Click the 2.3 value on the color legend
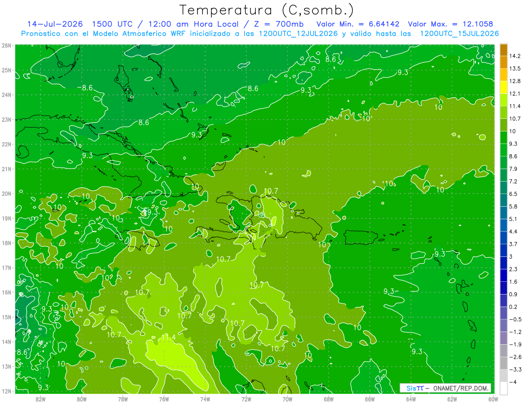The height and width of the screenshot is (405, 524). [x=513, y=269]
